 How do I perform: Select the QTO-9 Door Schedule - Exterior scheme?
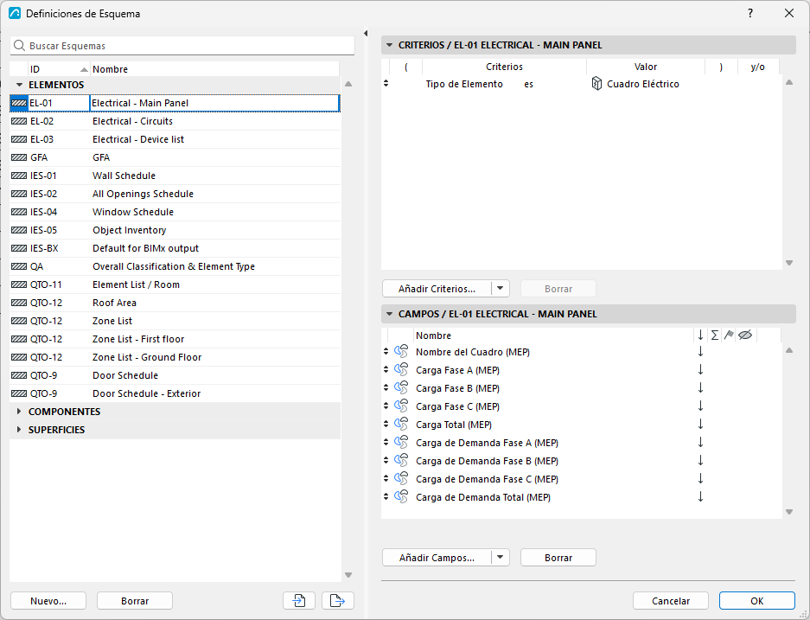(175, 393)
